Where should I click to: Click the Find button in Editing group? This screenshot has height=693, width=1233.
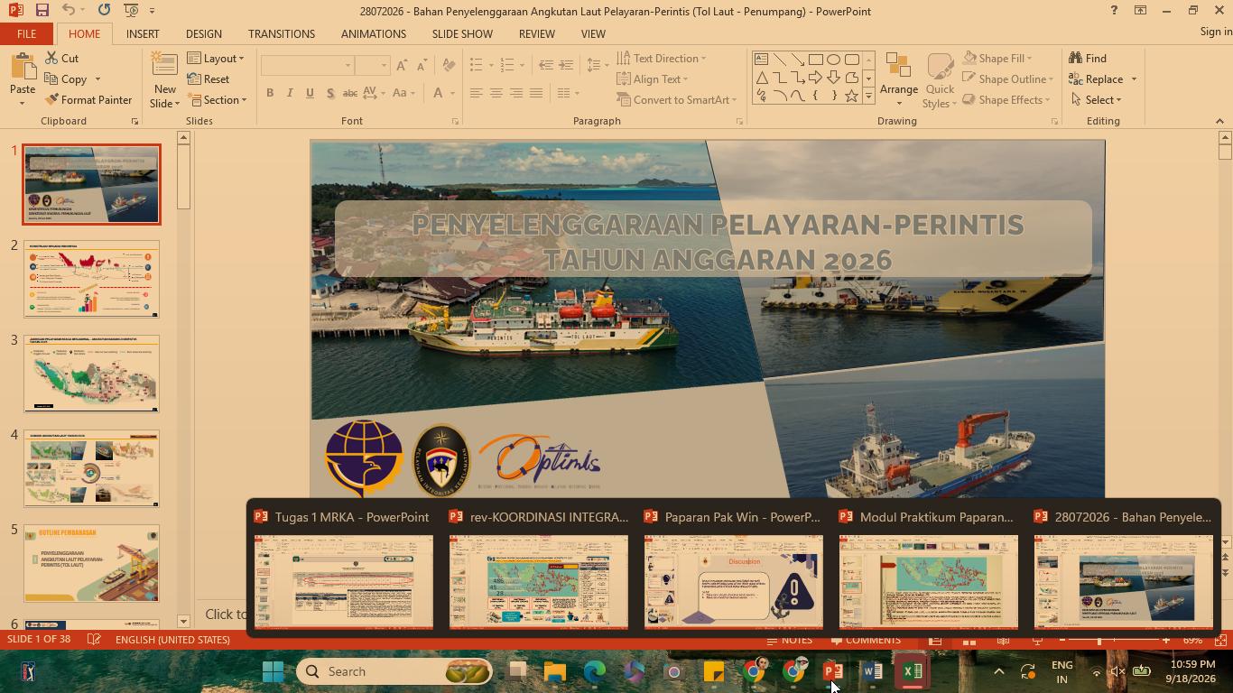(1088, 58)
